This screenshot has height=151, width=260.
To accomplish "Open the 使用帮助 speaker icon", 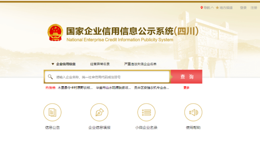I will click(x=193, y=112).
